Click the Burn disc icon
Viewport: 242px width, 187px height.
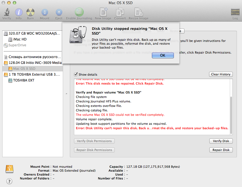30,12
